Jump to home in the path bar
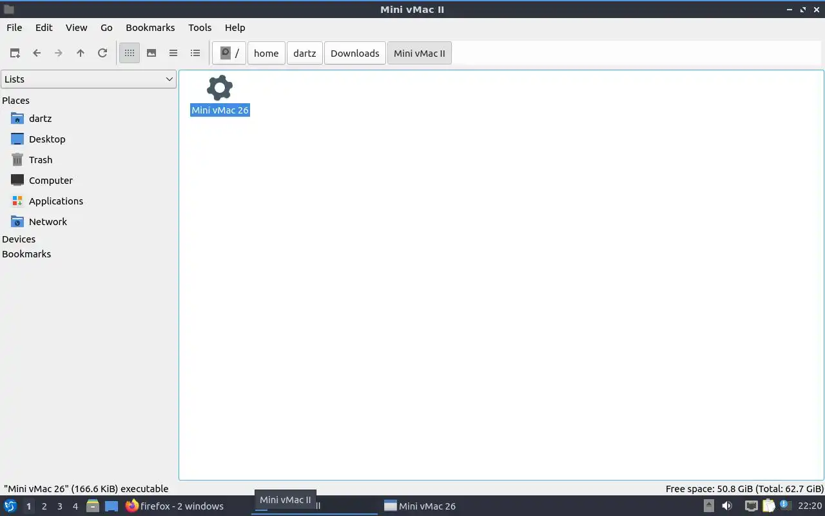 [266, 53]
